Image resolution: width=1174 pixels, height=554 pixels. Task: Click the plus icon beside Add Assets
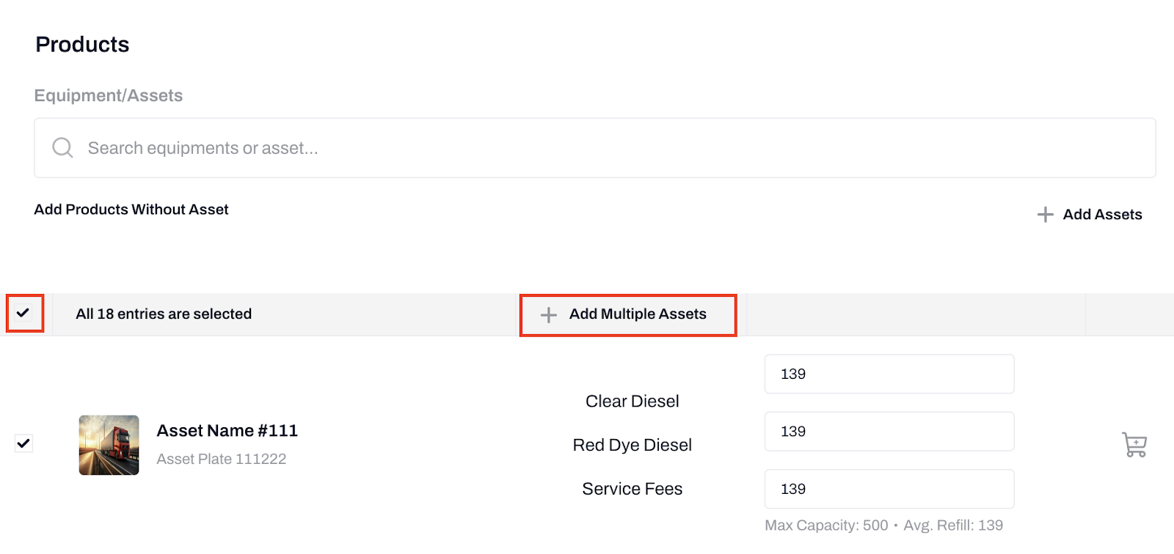[1045, 215]
